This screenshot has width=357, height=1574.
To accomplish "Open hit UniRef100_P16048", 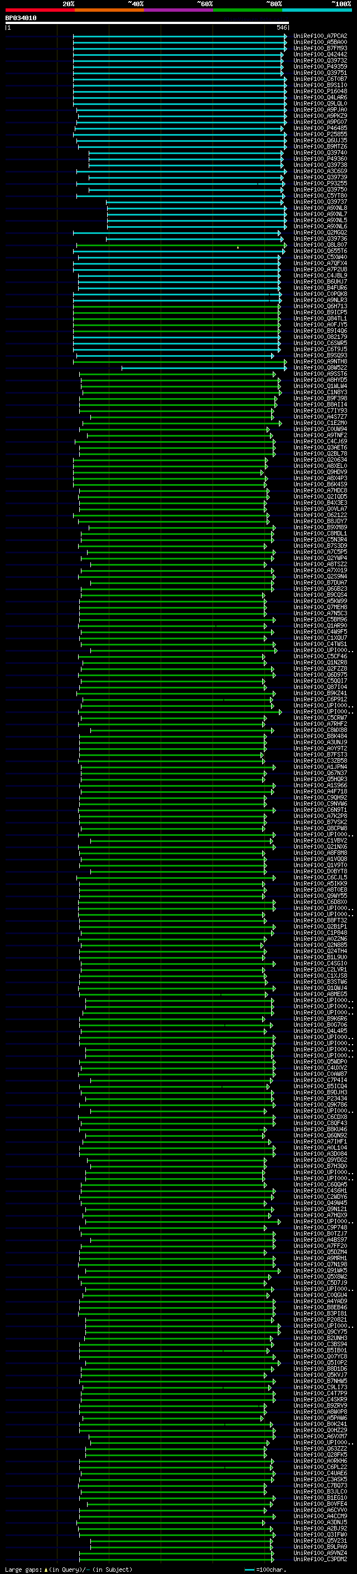I will (320, 91).
